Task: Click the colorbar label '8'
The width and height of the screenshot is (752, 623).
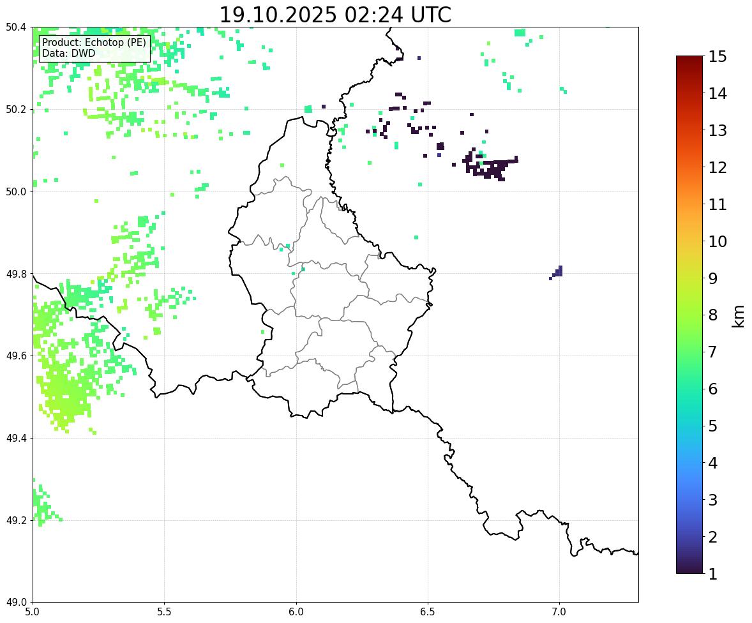Action: pyautogui.click(x=712, y=315)
